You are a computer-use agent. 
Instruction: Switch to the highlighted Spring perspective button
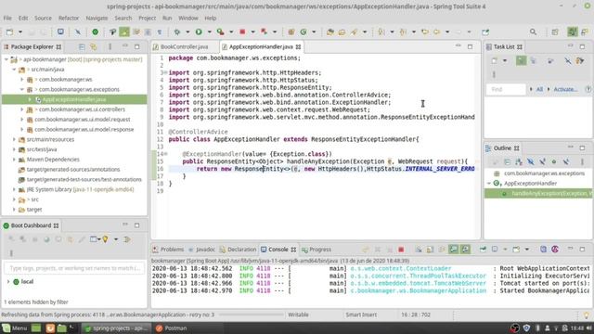tap(573, 32)
